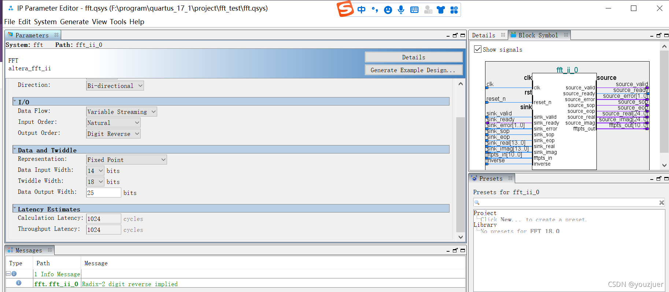Click Generate Example Design button
The height and width of the screenshot is (292, 669).
(414, 70)
